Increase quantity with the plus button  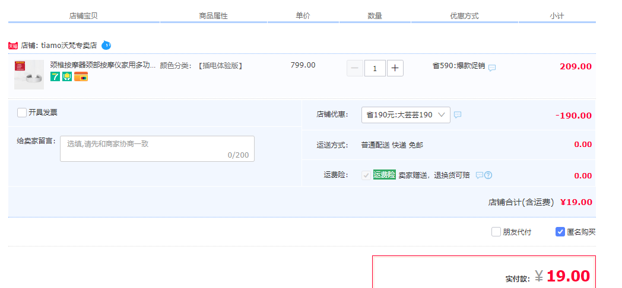tap(395, 68)
